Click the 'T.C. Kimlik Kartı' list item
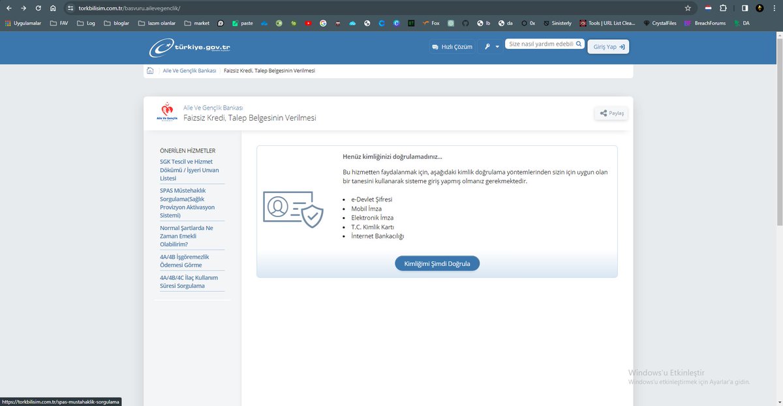783x406 pixels. 373,227
